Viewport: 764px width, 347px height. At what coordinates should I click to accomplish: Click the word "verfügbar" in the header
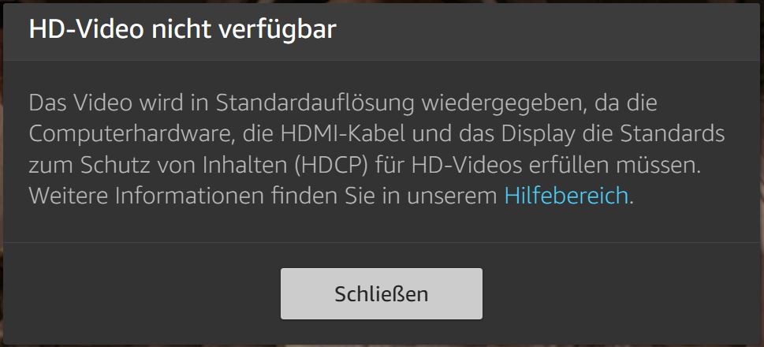click(278, 32)
